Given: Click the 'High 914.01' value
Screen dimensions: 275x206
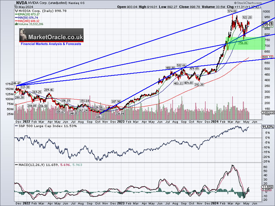Looking at the screenshot, I should pos(148,7).
